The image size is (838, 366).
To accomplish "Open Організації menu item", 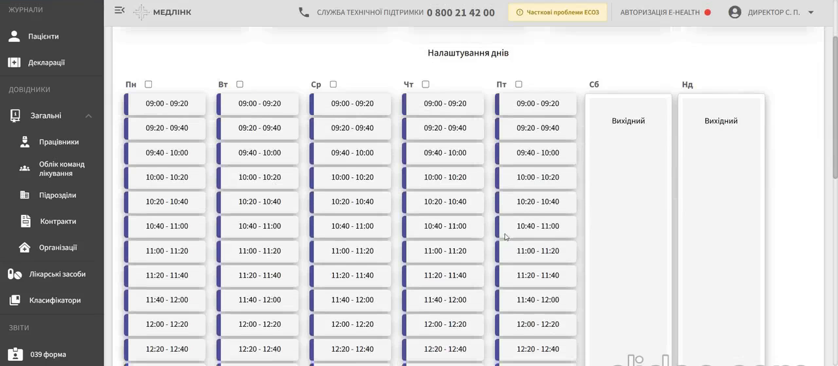I will pos(58,248).
